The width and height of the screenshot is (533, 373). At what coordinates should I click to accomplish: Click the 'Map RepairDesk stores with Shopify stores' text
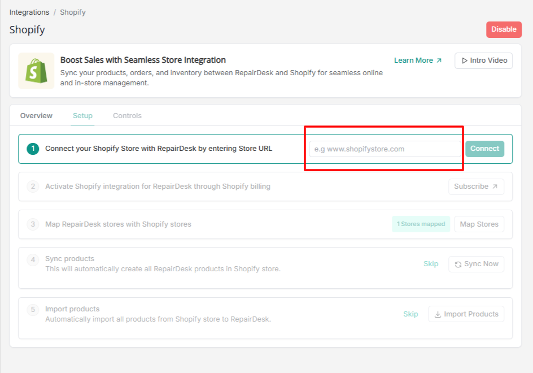119,224
